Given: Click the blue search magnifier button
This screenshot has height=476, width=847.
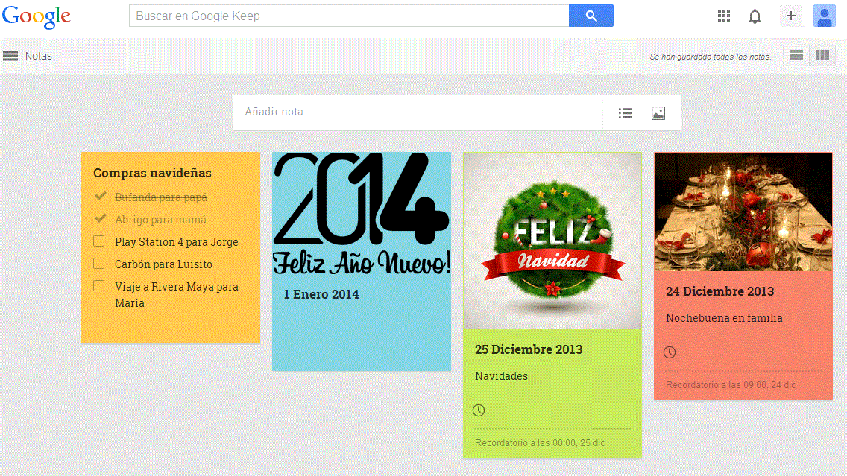Looking at the screenshot, I should pyautogui.click(x=591, y=16).
